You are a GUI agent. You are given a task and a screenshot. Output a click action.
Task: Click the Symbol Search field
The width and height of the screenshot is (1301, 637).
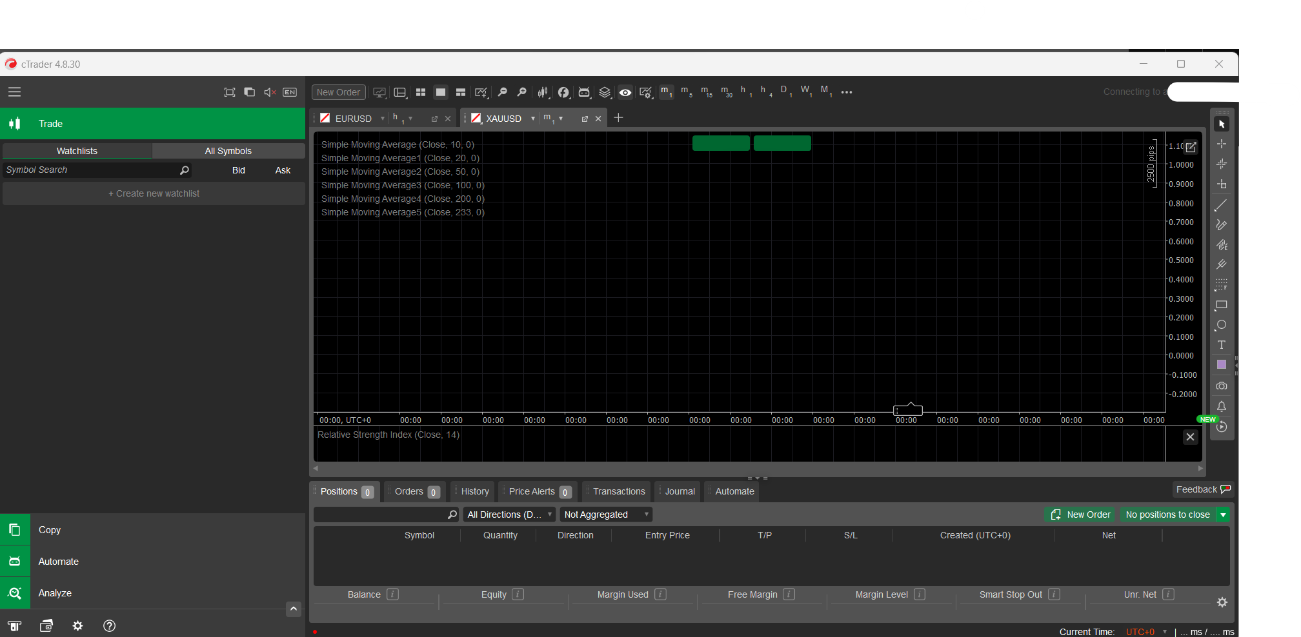97,170
